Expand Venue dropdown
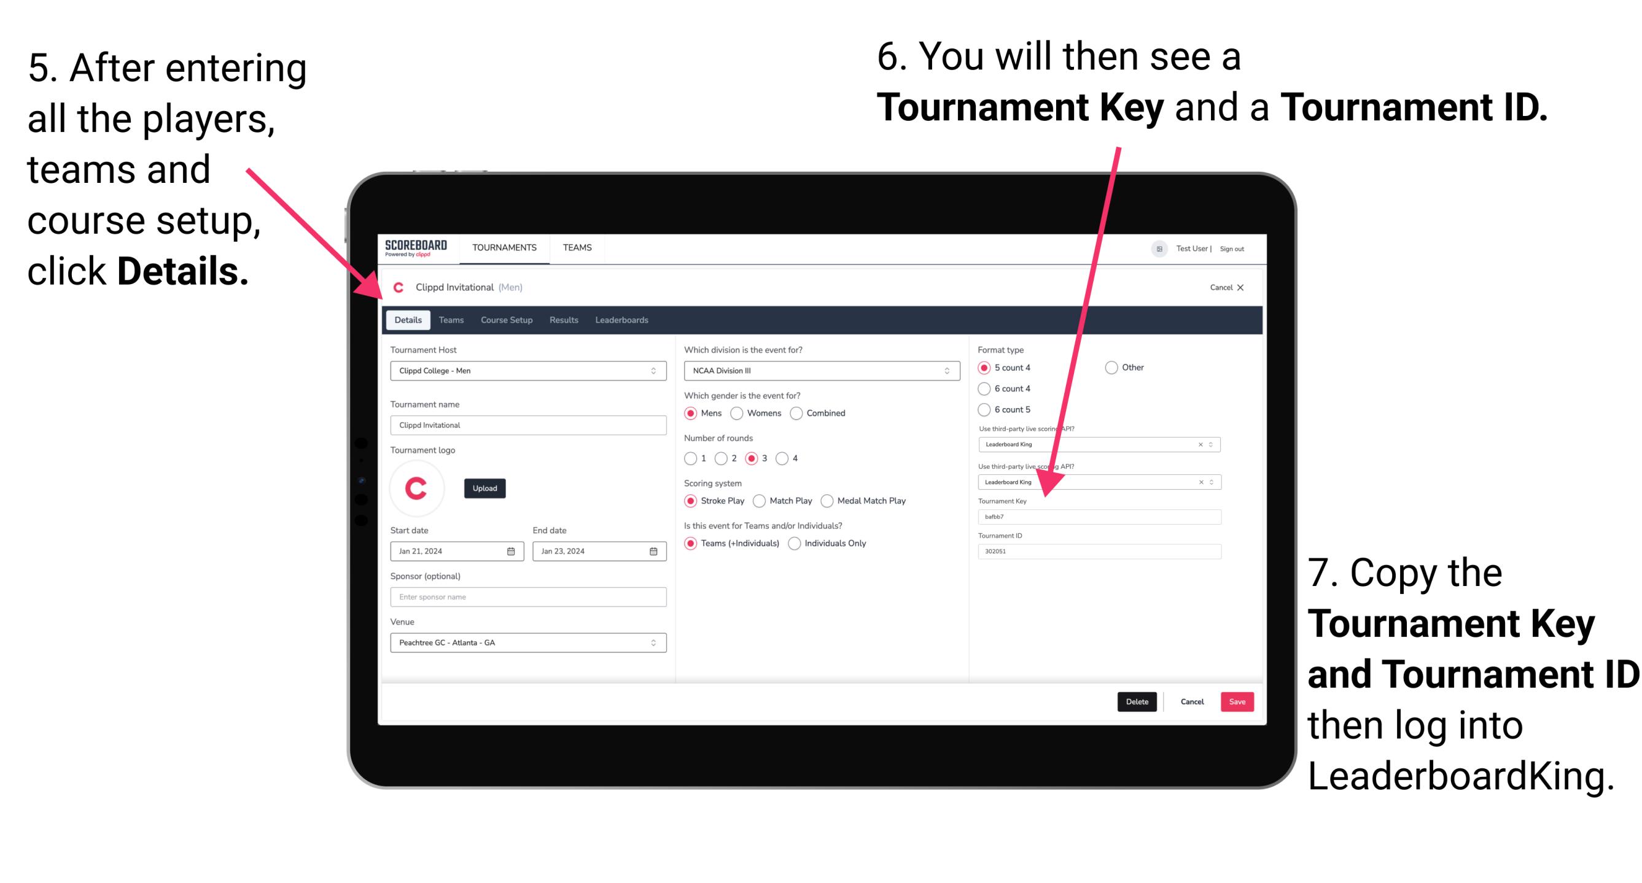The image size is (1642, 883). click(x=653, y=642)
